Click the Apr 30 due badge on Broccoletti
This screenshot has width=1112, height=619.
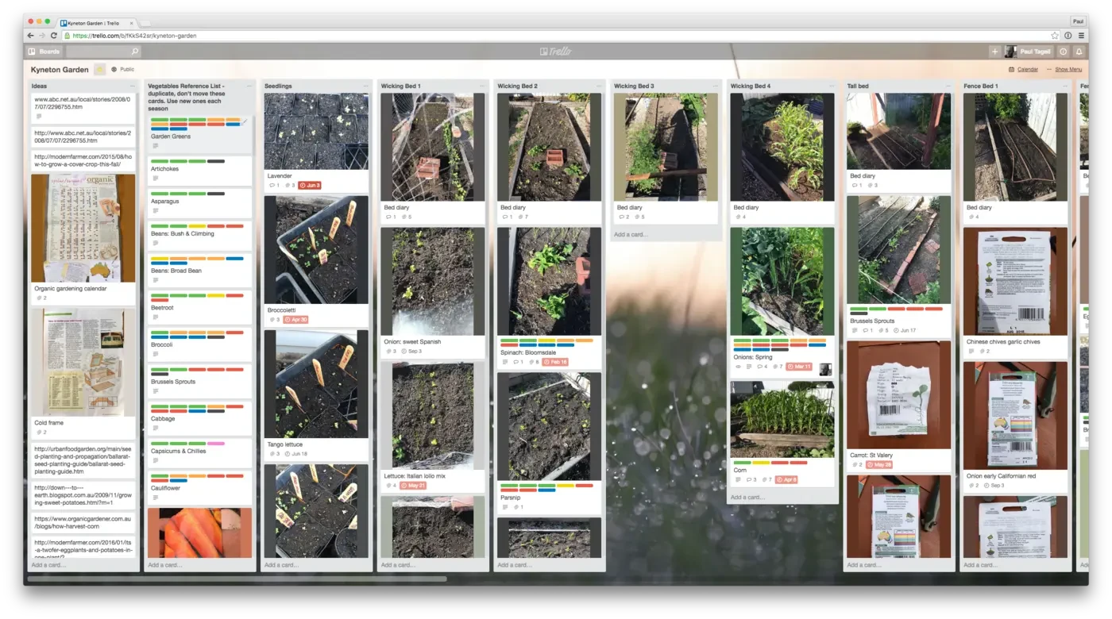295,320
